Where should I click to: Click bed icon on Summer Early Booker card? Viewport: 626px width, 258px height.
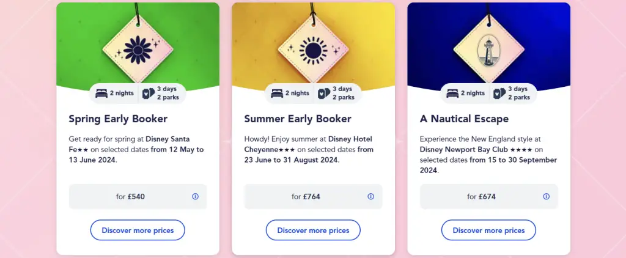coord(277,93)
